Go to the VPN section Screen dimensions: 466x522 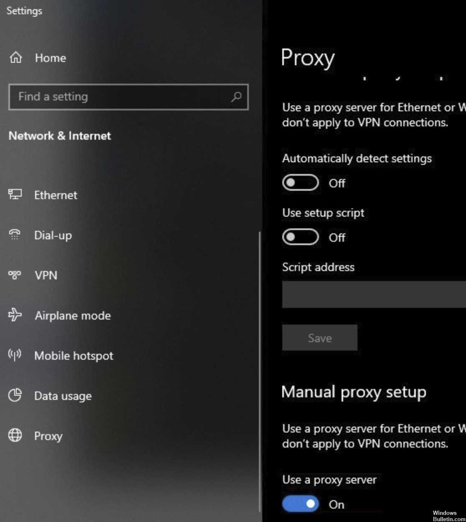point(46,276)
